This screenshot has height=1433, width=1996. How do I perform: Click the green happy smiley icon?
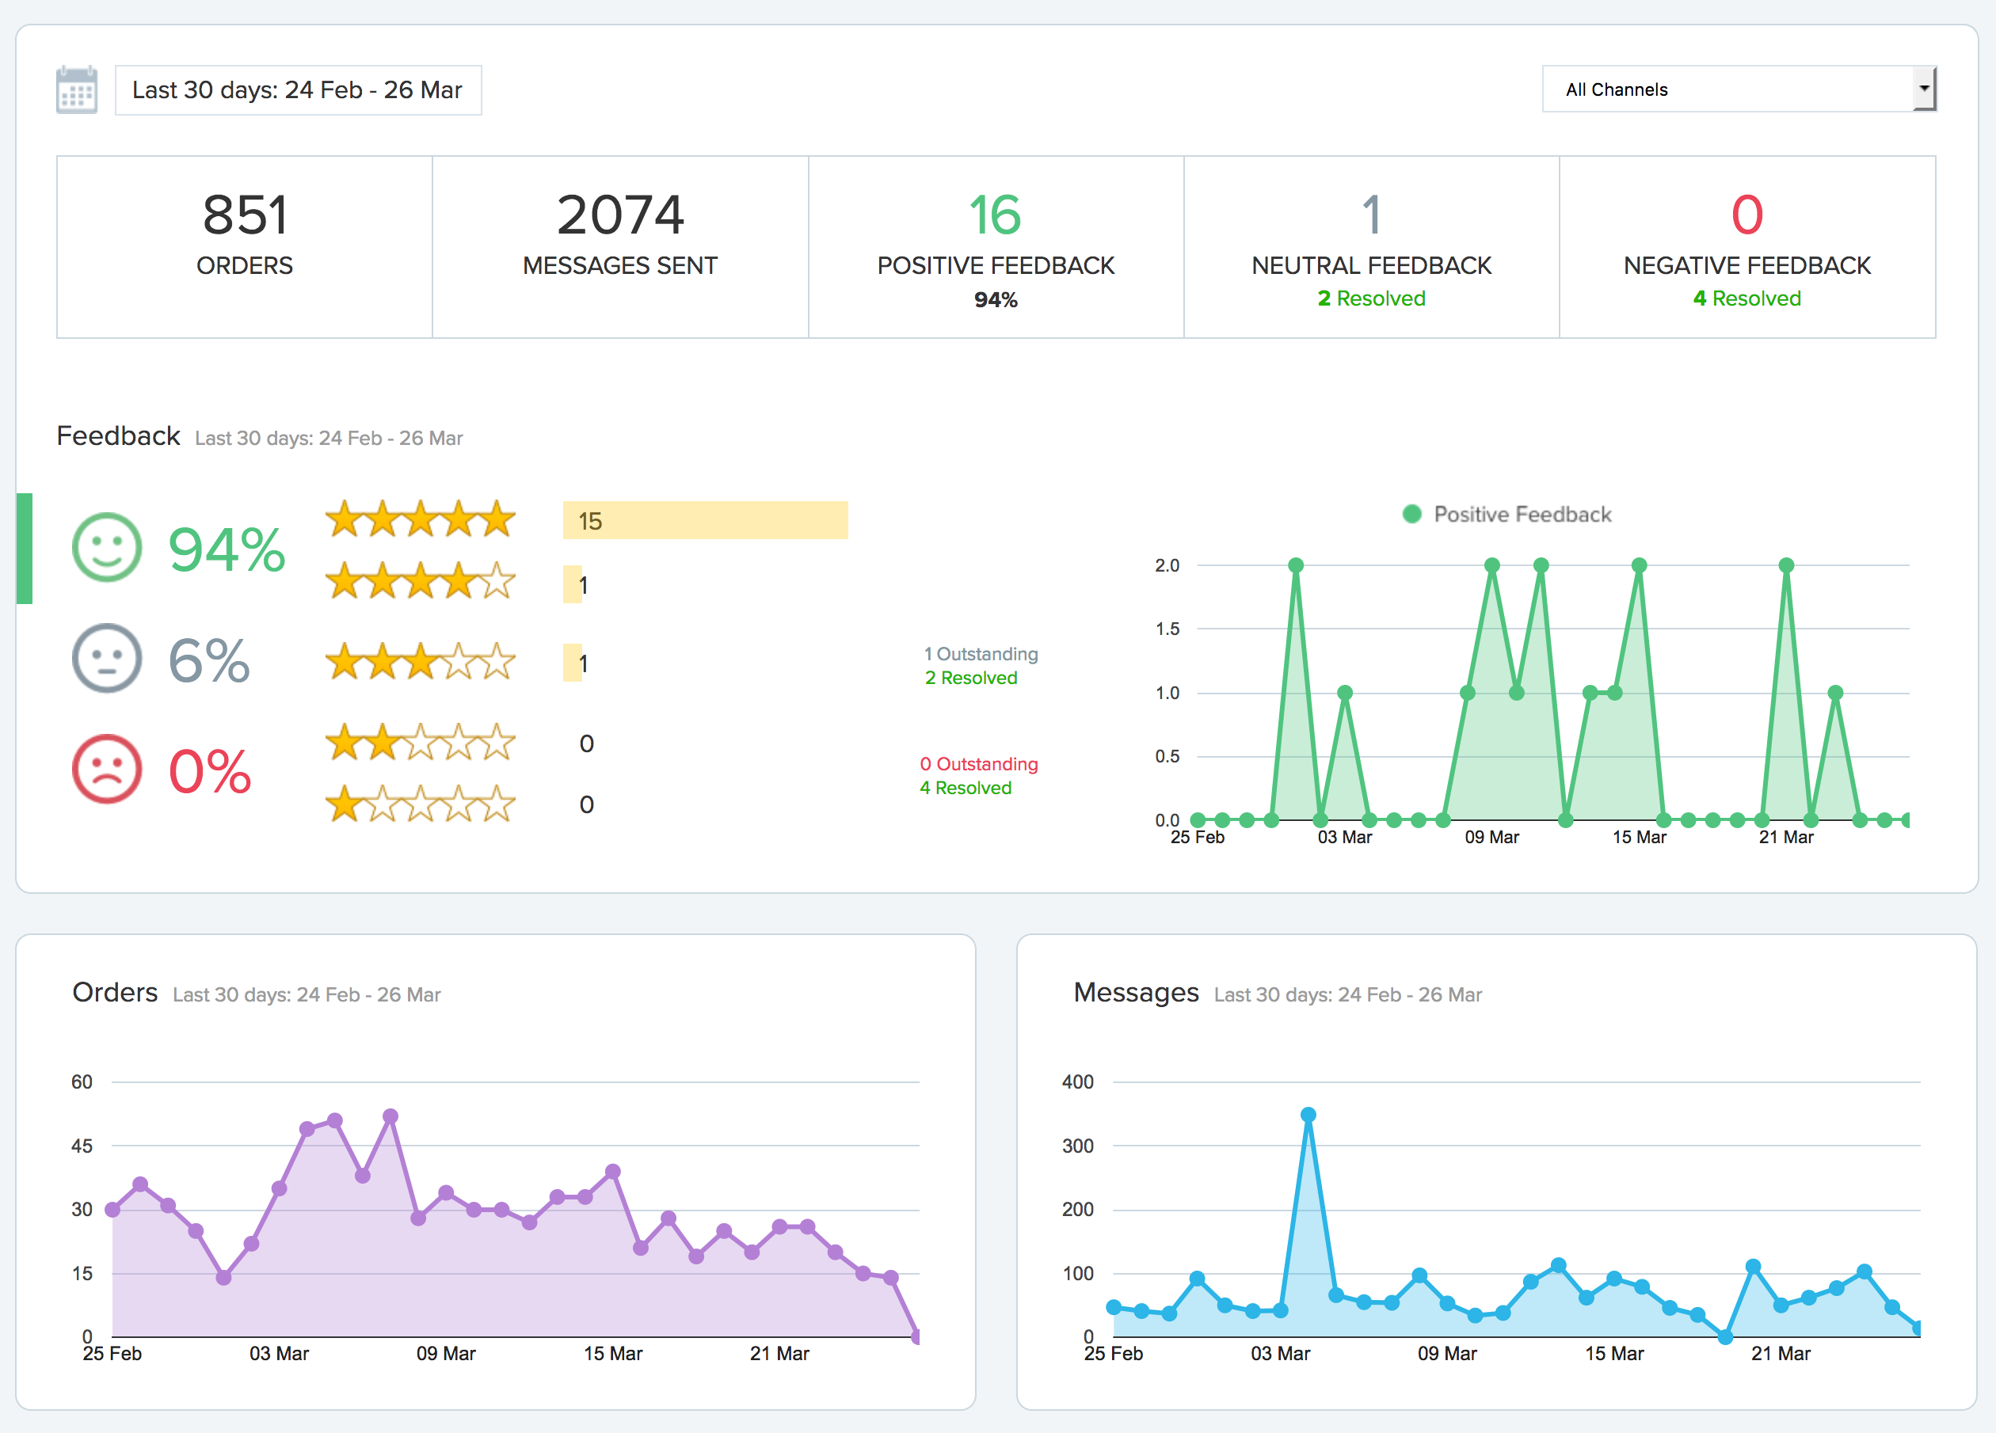(x=106, y=547)
